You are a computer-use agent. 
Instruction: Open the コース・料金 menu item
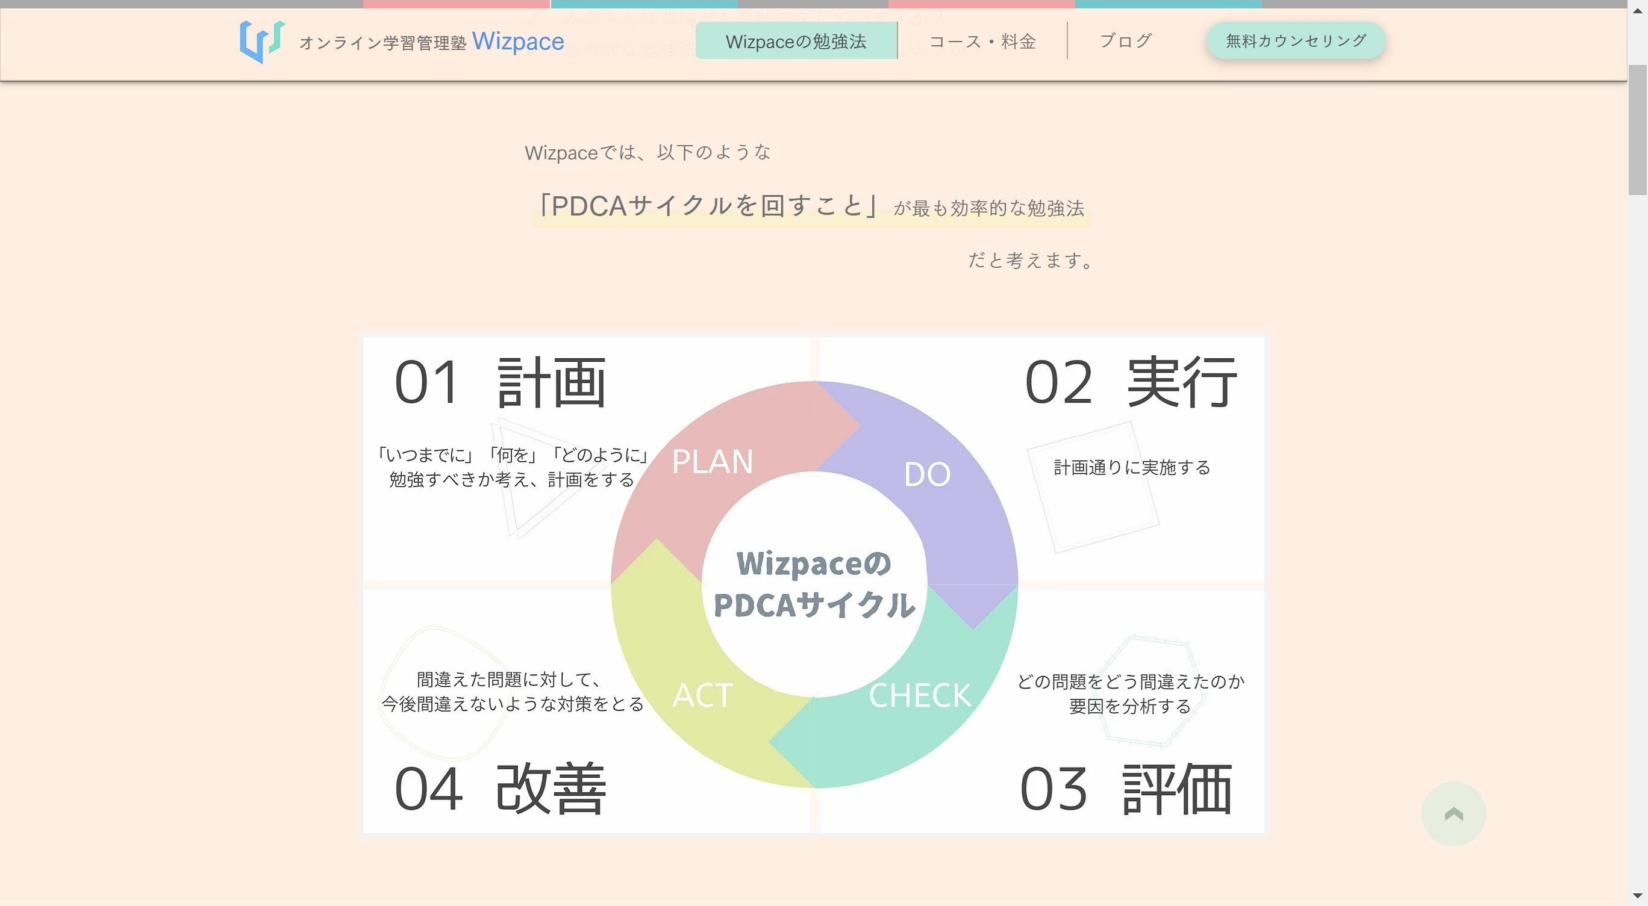point(982,41)
